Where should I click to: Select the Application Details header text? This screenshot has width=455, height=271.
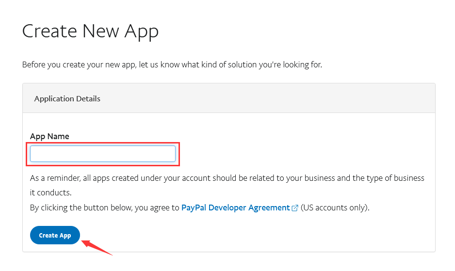67,98
